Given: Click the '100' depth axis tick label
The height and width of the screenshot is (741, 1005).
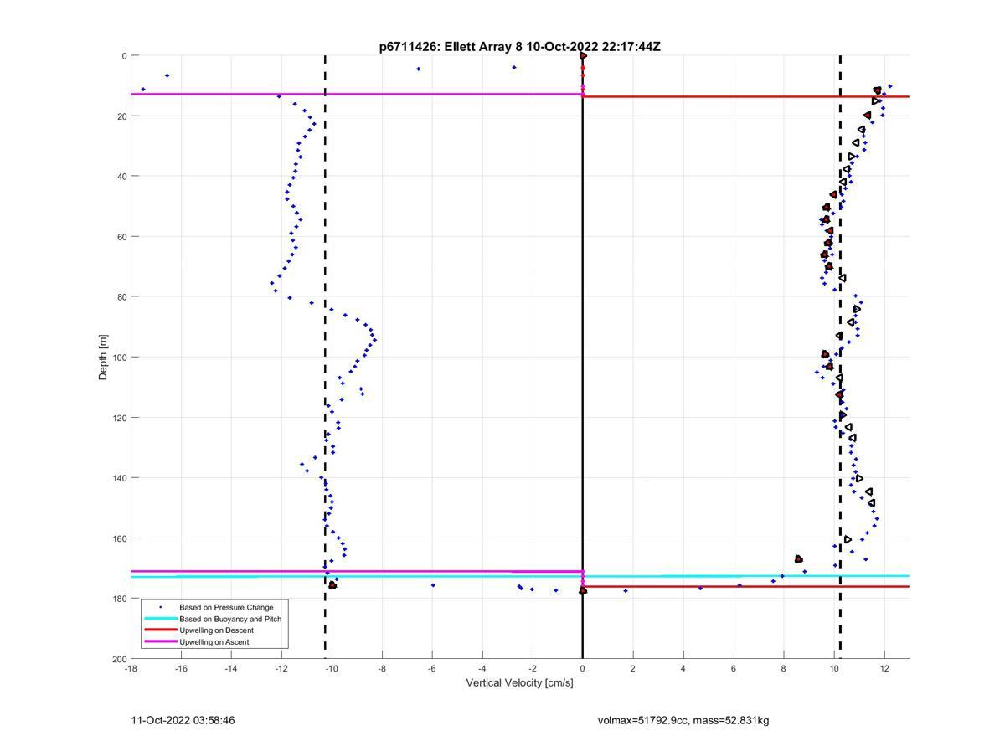Looking at the screenshot, I should [x=119, y=358].
